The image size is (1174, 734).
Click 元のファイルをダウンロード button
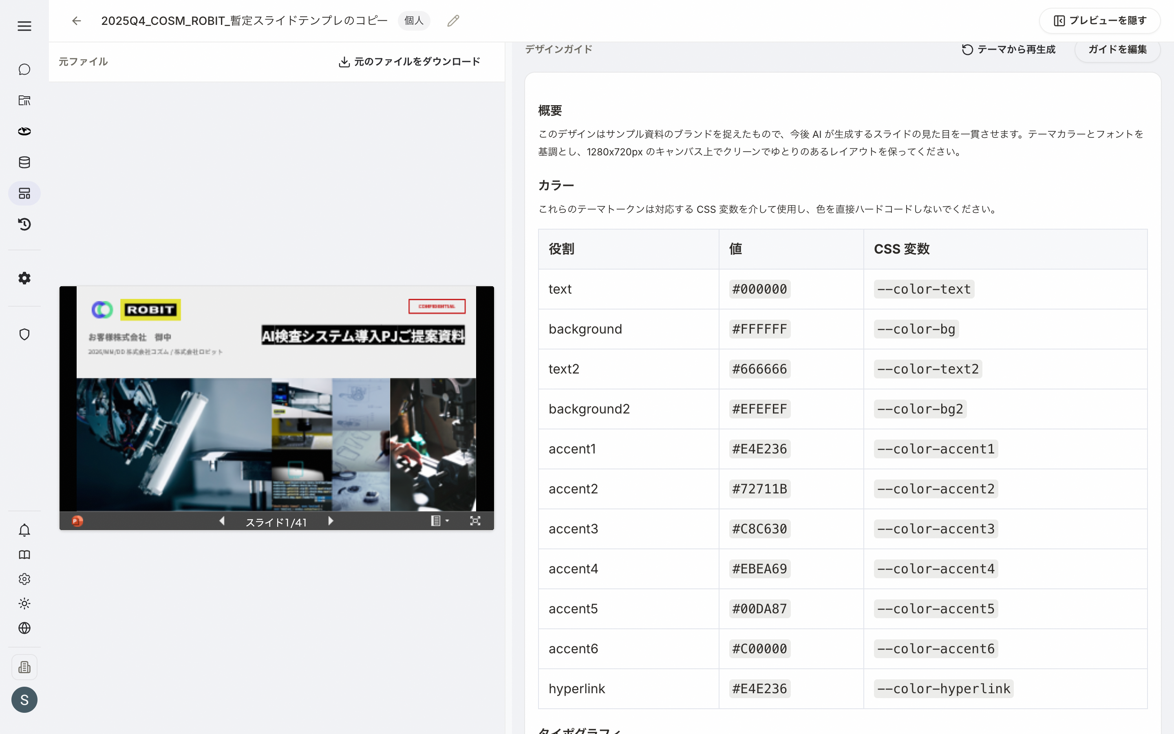409,62
